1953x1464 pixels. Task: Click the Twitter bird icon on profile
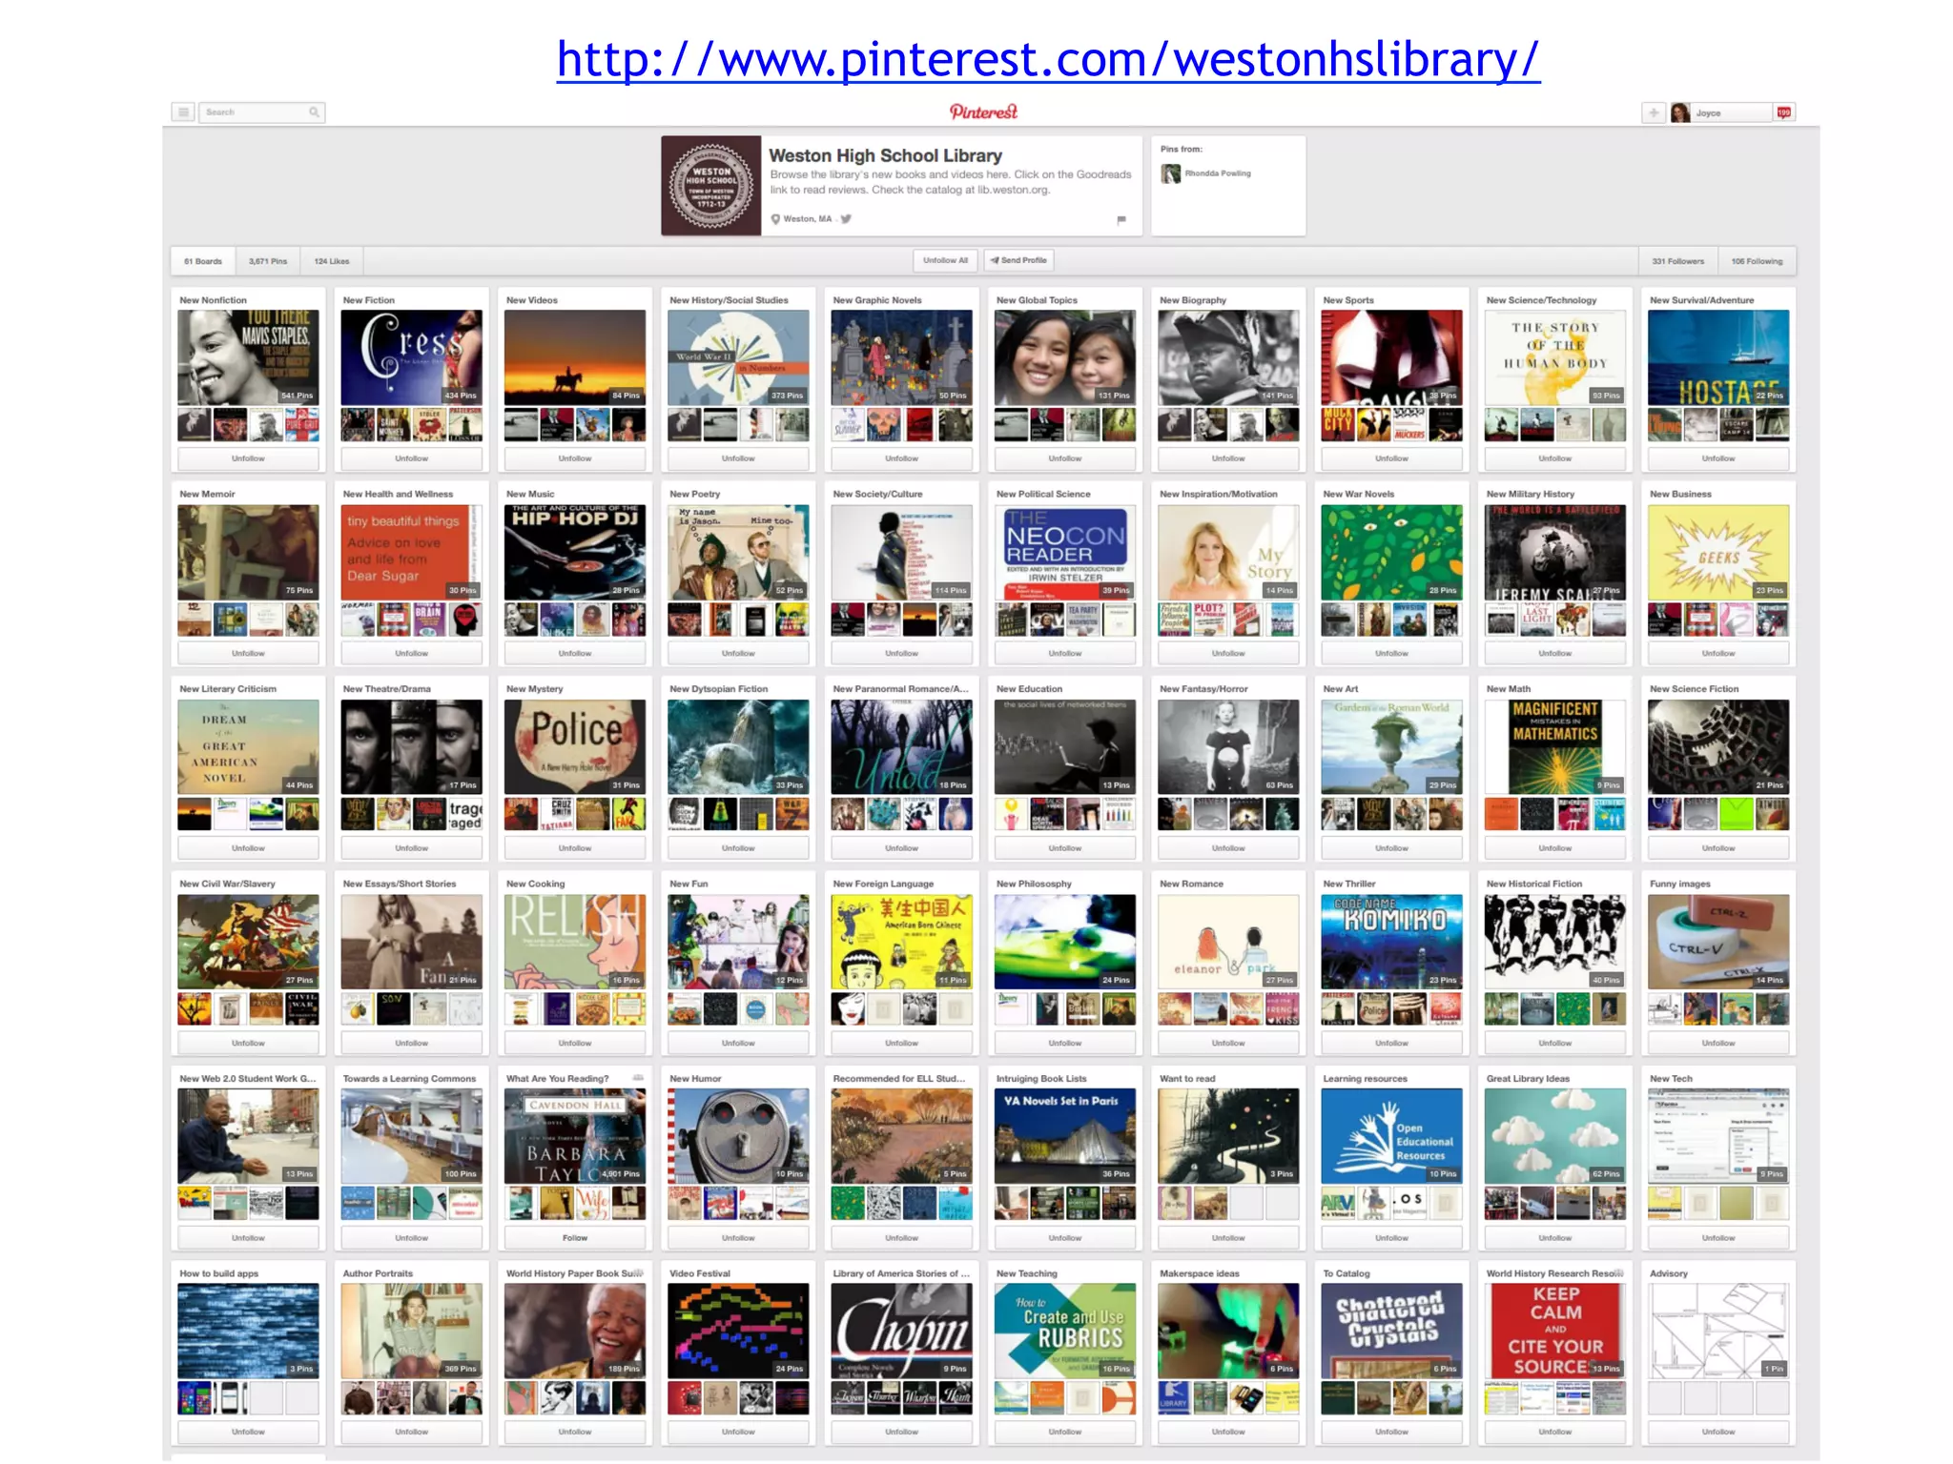846,219
